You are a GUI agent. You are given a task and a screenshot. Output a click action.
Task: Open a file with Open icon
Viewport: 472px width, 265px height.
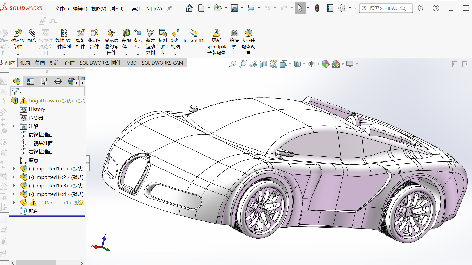coord(218,8)
